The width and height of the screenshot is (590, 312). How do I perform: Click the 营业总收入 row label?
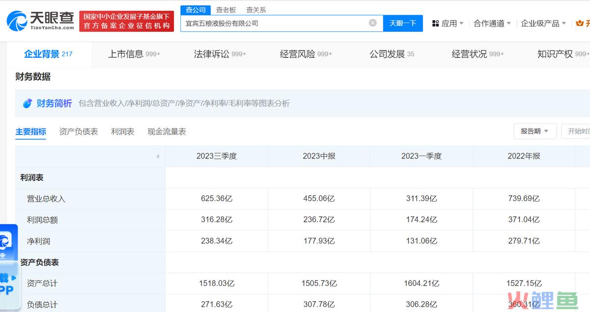tap(46, 199)
